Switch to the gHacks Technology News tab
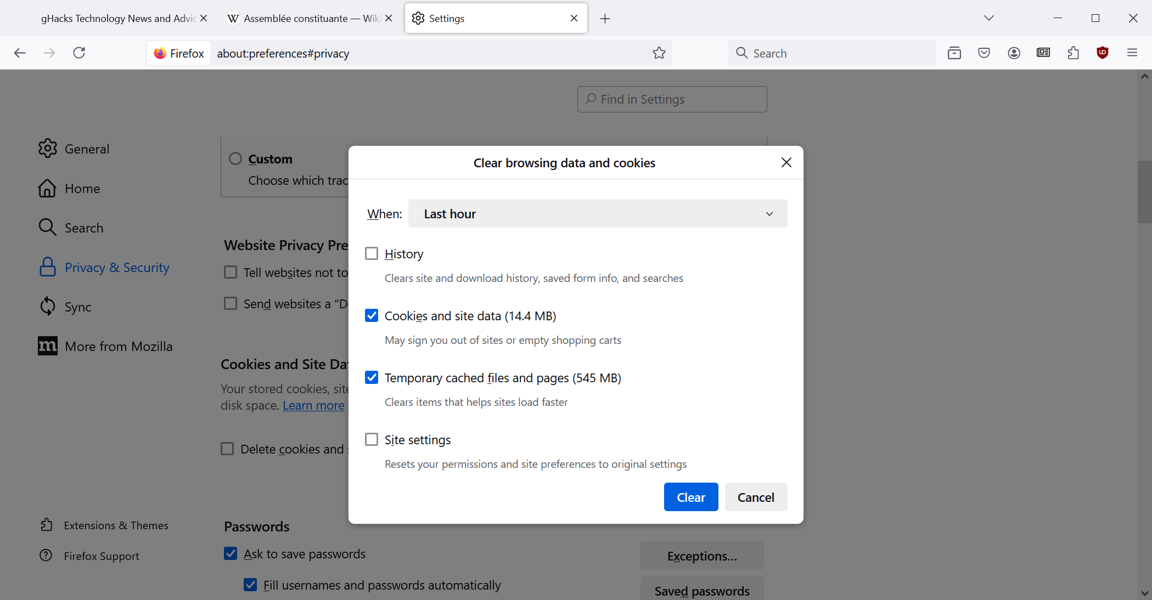The image size is (1152, 600). tap(118, 19)
